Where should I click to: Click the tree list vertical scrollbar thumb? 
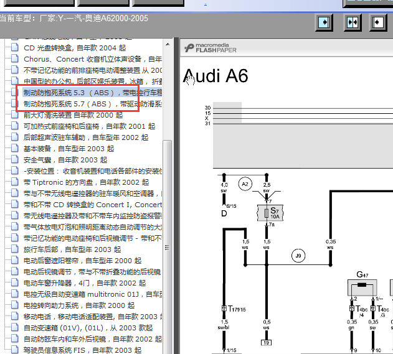(x=168, y=248)
